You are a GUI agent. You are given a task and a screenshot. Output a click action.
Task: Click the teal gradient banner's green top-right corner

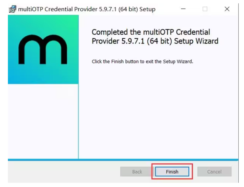pyautogui.click(x=74, y=19)
